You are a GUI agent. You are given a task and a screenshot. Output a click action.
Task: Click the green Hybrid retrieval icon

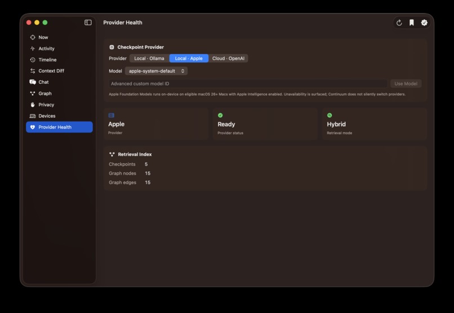tap(330, 115)
